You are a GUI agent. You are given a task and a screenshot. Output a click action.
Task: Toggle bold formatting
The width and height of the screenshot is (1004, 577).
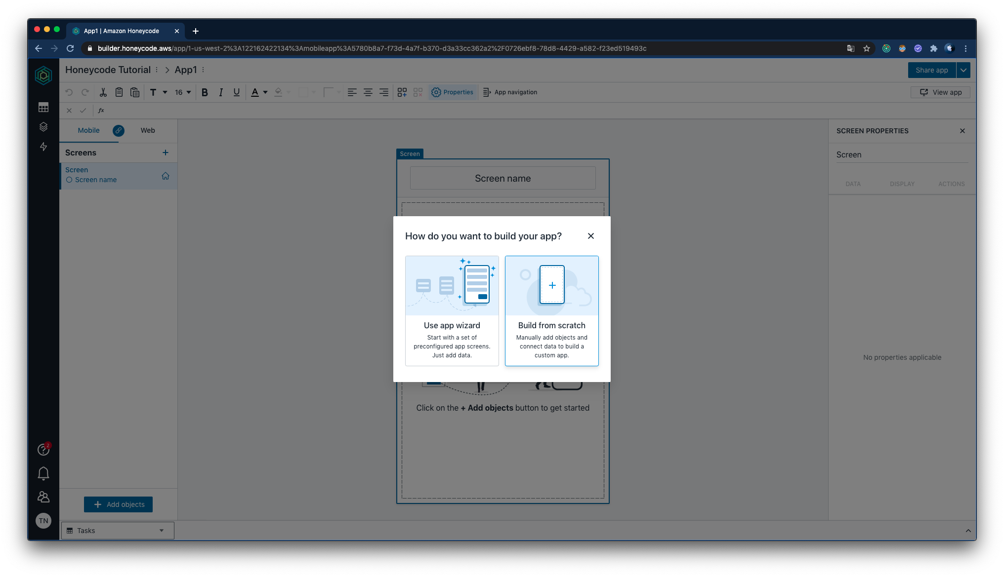click(x=205, y=92)
